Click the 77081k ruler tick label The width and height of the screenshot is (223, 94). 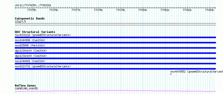[x=165, y=10]
